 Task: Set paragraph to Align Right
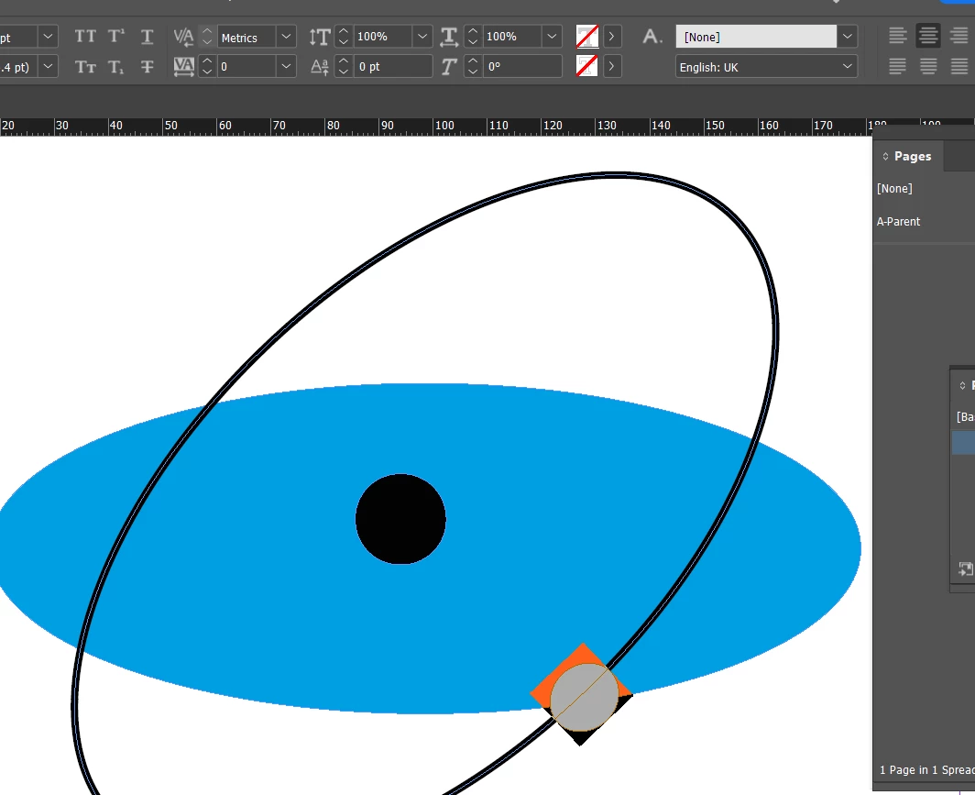coord(959,36)
